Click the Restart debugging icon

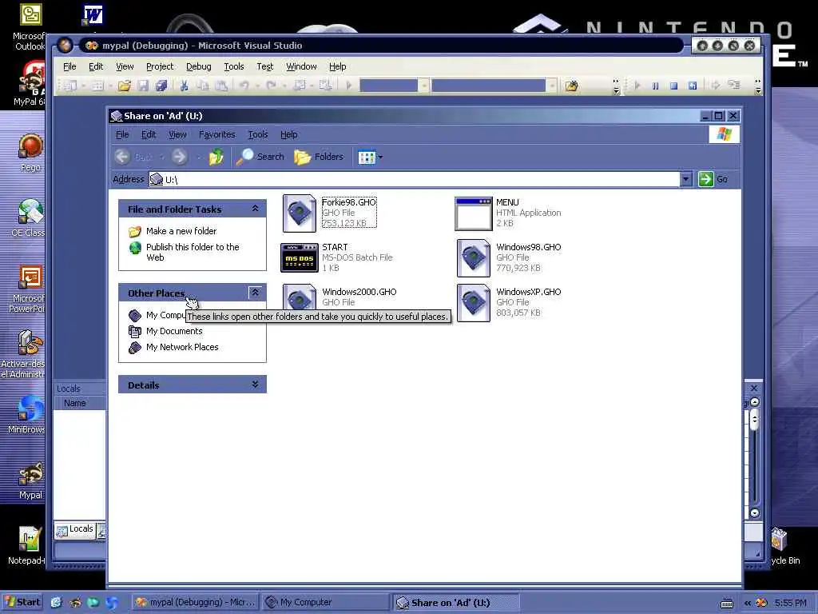(693, 86)
